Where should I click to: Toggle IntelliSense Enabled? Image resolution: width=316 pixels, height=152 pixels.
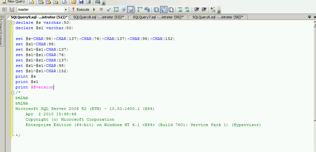[131, 9]
